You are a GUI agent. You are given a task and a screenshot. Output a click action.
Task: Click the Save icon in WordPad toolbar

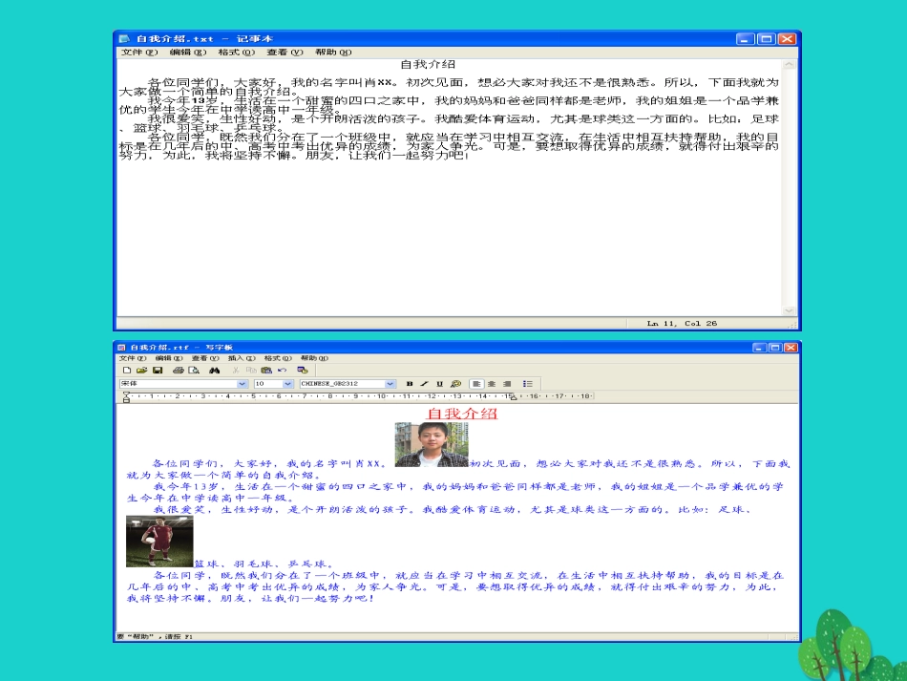coord(158,371)
